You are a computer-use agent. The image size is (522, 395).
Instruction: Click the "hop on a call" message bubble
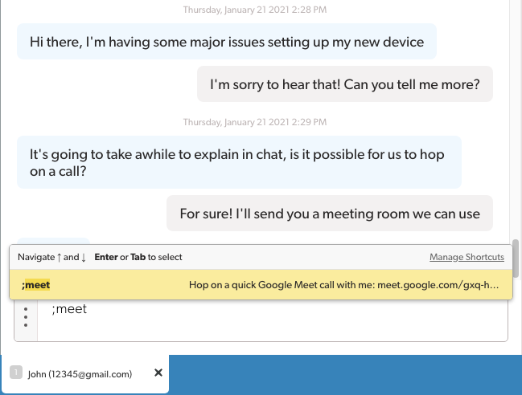239,161
